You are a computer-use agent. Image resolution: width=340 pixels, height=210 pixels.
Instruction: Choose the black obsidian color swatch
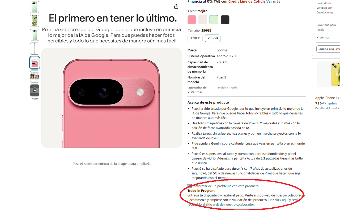click(225, 20)
